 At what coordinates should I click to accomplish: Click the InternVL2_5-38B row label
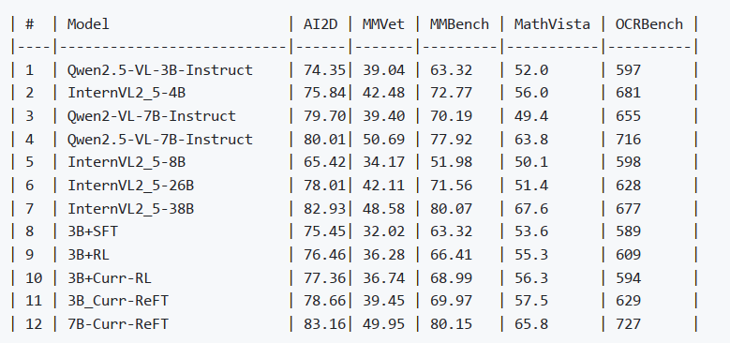coord(131,208)
